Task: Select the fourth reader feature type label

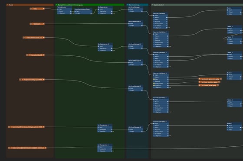Action: click(36, 55)
